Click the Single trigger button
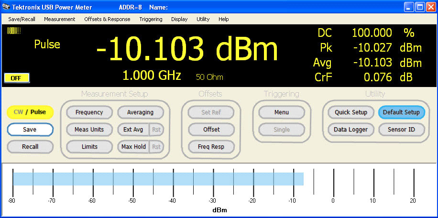438x218 pixels. [x=282, y=130]
